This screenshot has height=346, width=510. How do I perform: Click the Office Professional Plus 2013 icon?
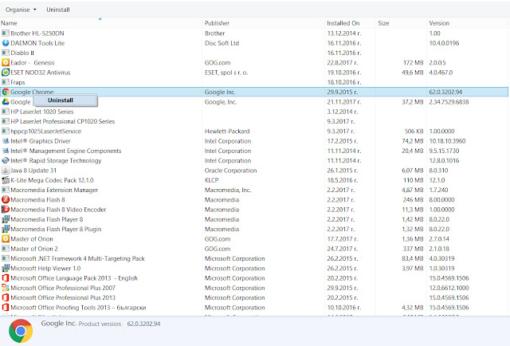6,297
